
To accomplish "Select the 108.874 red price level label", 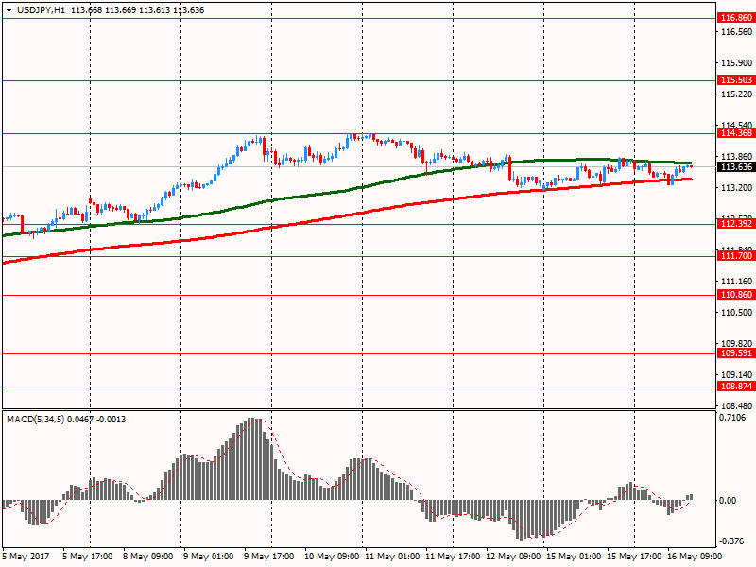I will [x=736, y=387].
